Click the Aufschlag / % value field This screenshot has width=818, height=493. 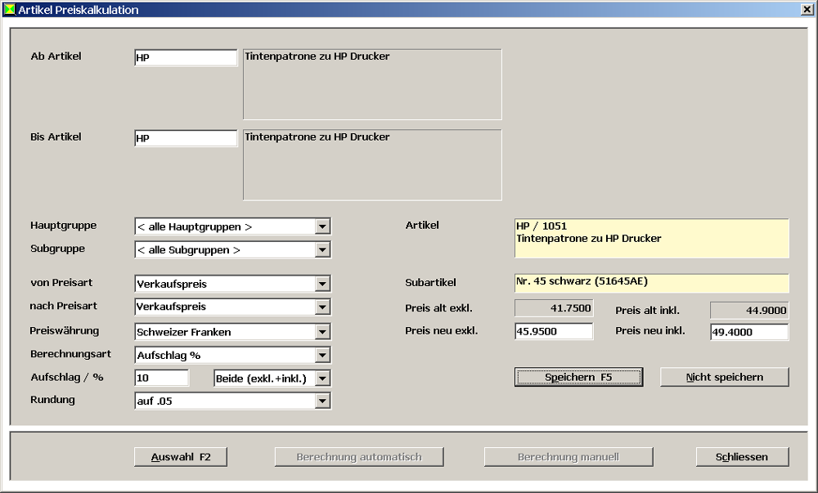pyautogui.click(x=161, y=378)
